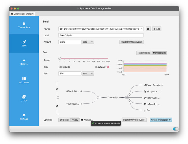188x144 pixels.
Task: Select the Cold Storage Wallet tab
Action: pyautogui.click(x=23, y=14)
